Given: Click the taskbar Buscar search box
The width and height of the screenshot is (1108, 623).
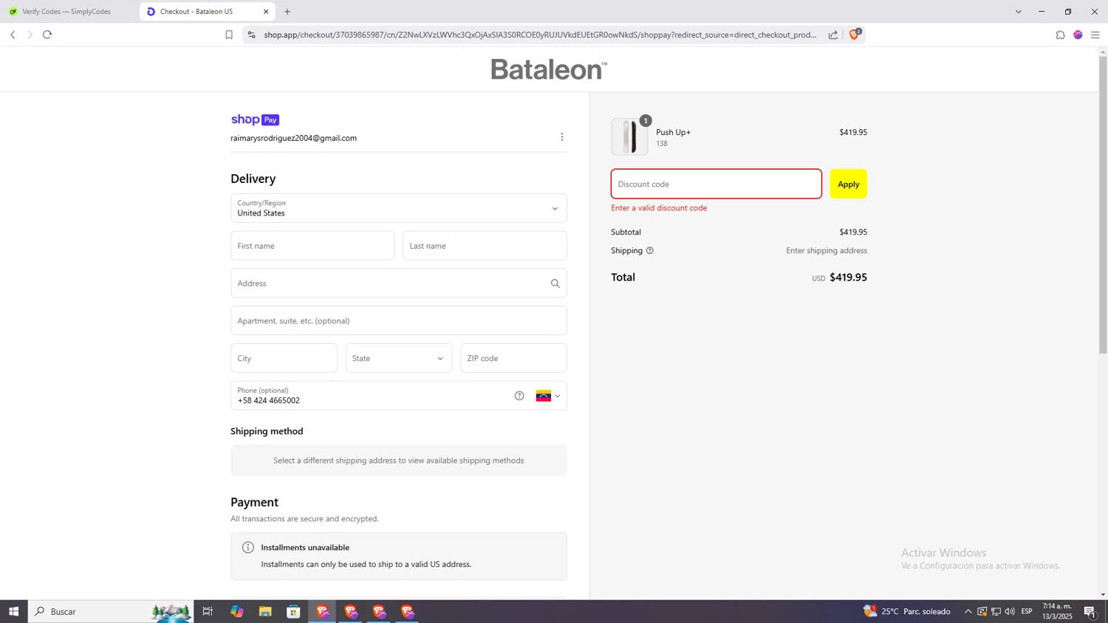Looking at the screenshot, I should pos(111,611).
